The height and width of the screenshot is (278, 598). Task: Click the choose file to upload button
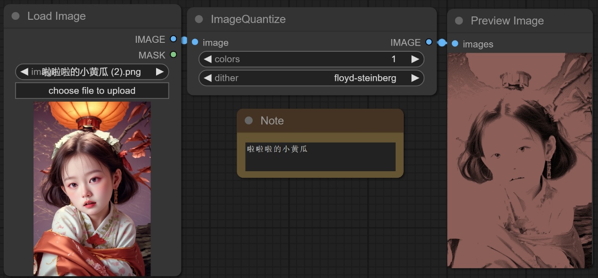92,91
